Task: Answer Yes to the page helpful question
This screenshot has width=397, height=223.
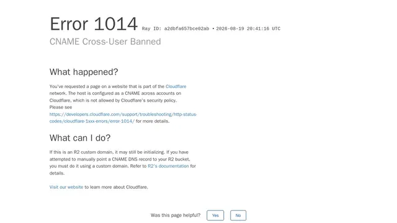Action: click(215, 216)
